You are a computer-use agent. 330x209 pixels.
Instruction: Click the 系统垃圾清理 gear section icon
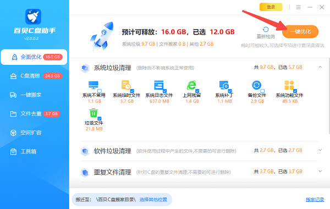85,68
